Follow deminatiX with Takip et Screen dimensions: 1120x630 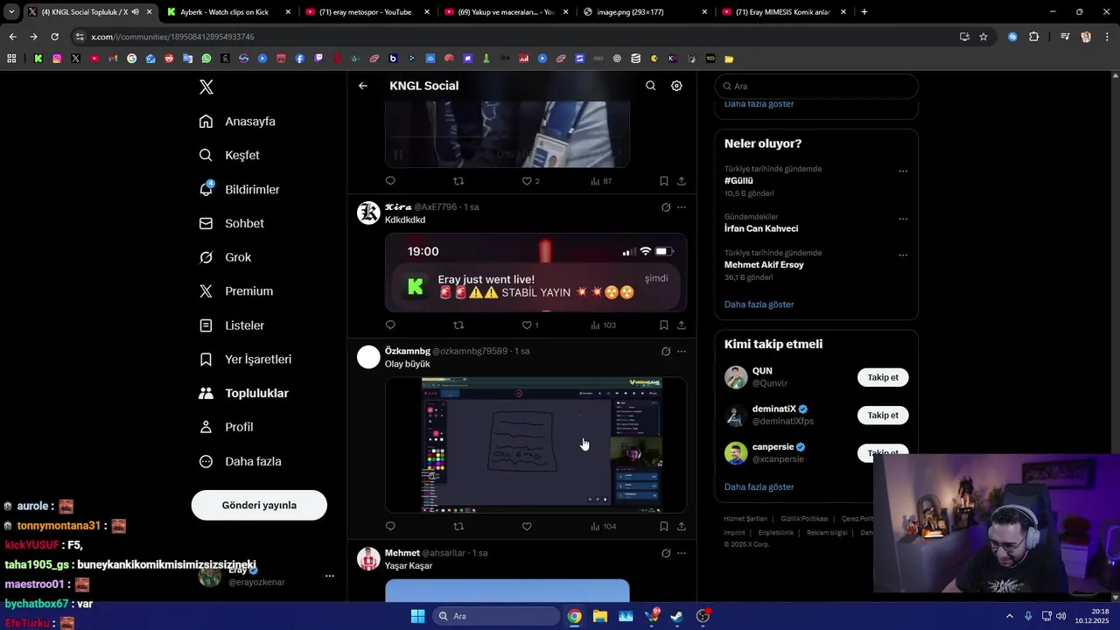tap(883, 415)
